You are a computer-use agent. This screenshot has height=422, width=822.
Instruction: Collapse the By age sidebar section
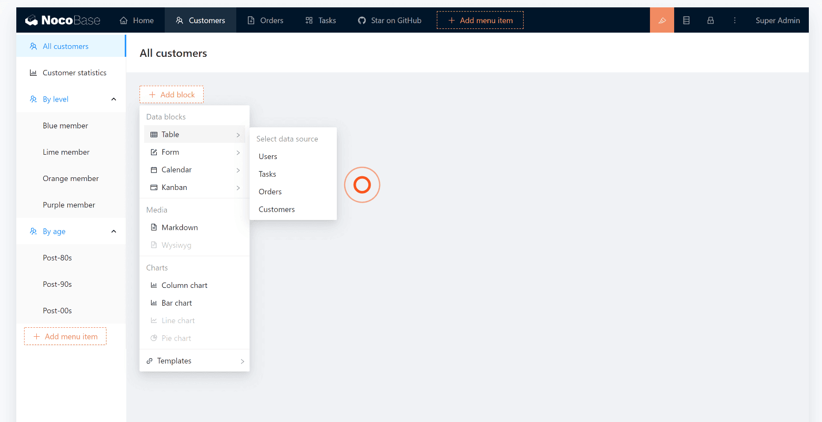114,231
